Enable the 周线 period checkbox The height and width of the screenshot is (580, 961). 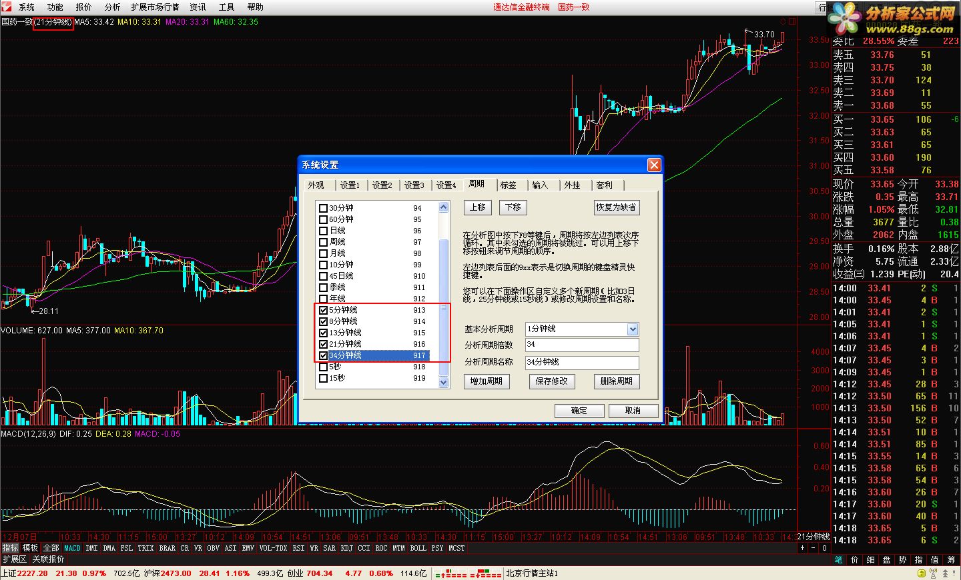(x=323, y=242)
